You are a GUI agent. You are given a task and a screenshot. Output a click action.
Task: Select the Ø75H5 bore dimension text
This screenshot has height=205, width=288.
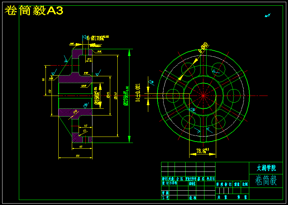point(97,96)
